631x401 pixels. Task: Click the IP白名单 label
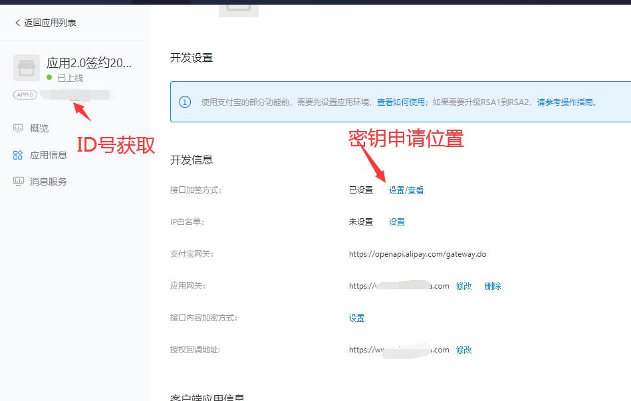click(187, 222)
